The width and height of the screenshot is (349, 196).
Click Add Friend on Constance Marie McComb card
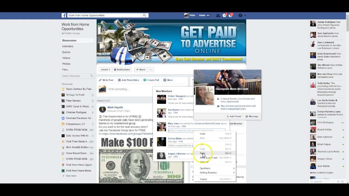coord(234,117)
